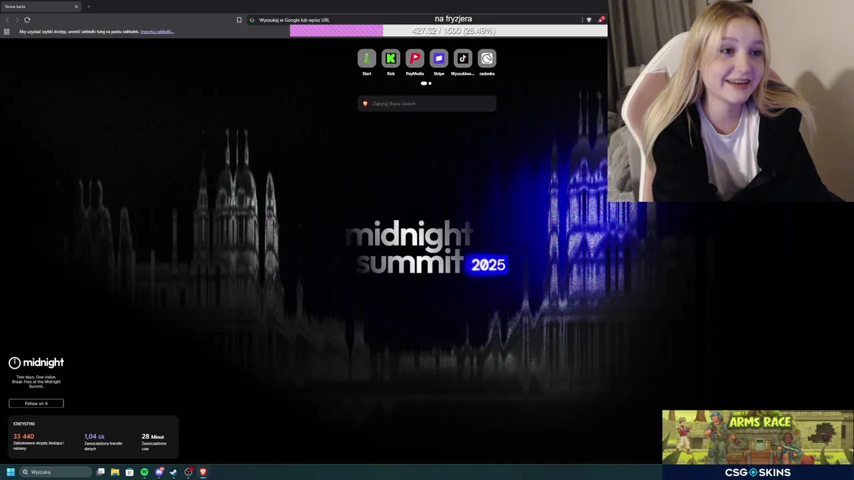Click the saved time value 28 Minut
854x480 pixels.
(153, 437)
